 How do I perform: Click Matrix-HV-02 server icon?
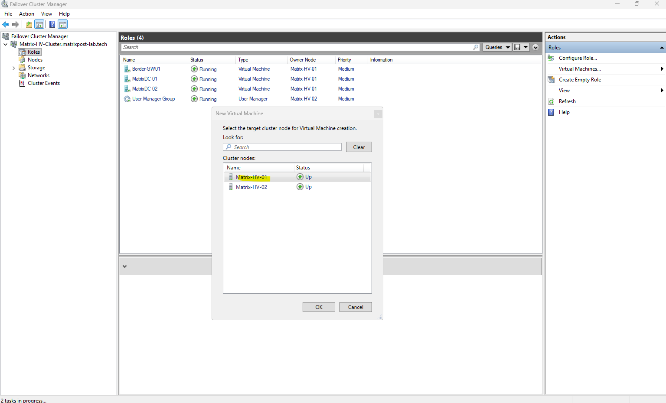coord(231,187)
